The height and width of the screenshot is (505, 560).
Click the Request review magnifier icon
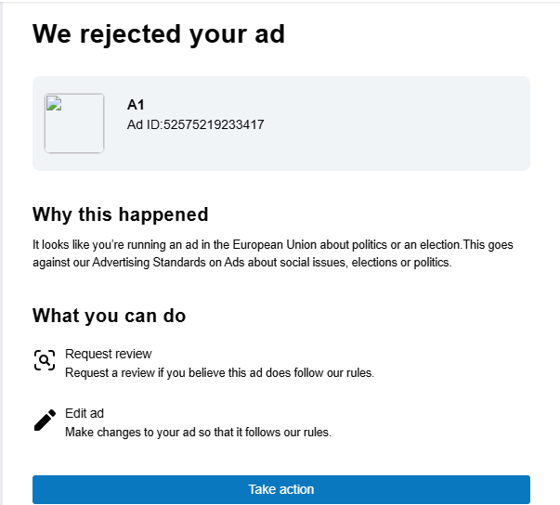45,361
